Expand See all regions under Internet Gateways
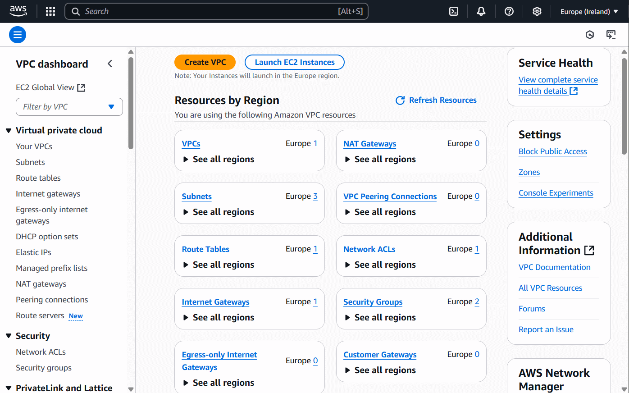This screenshot has width=629, height=393. [219, 317]
